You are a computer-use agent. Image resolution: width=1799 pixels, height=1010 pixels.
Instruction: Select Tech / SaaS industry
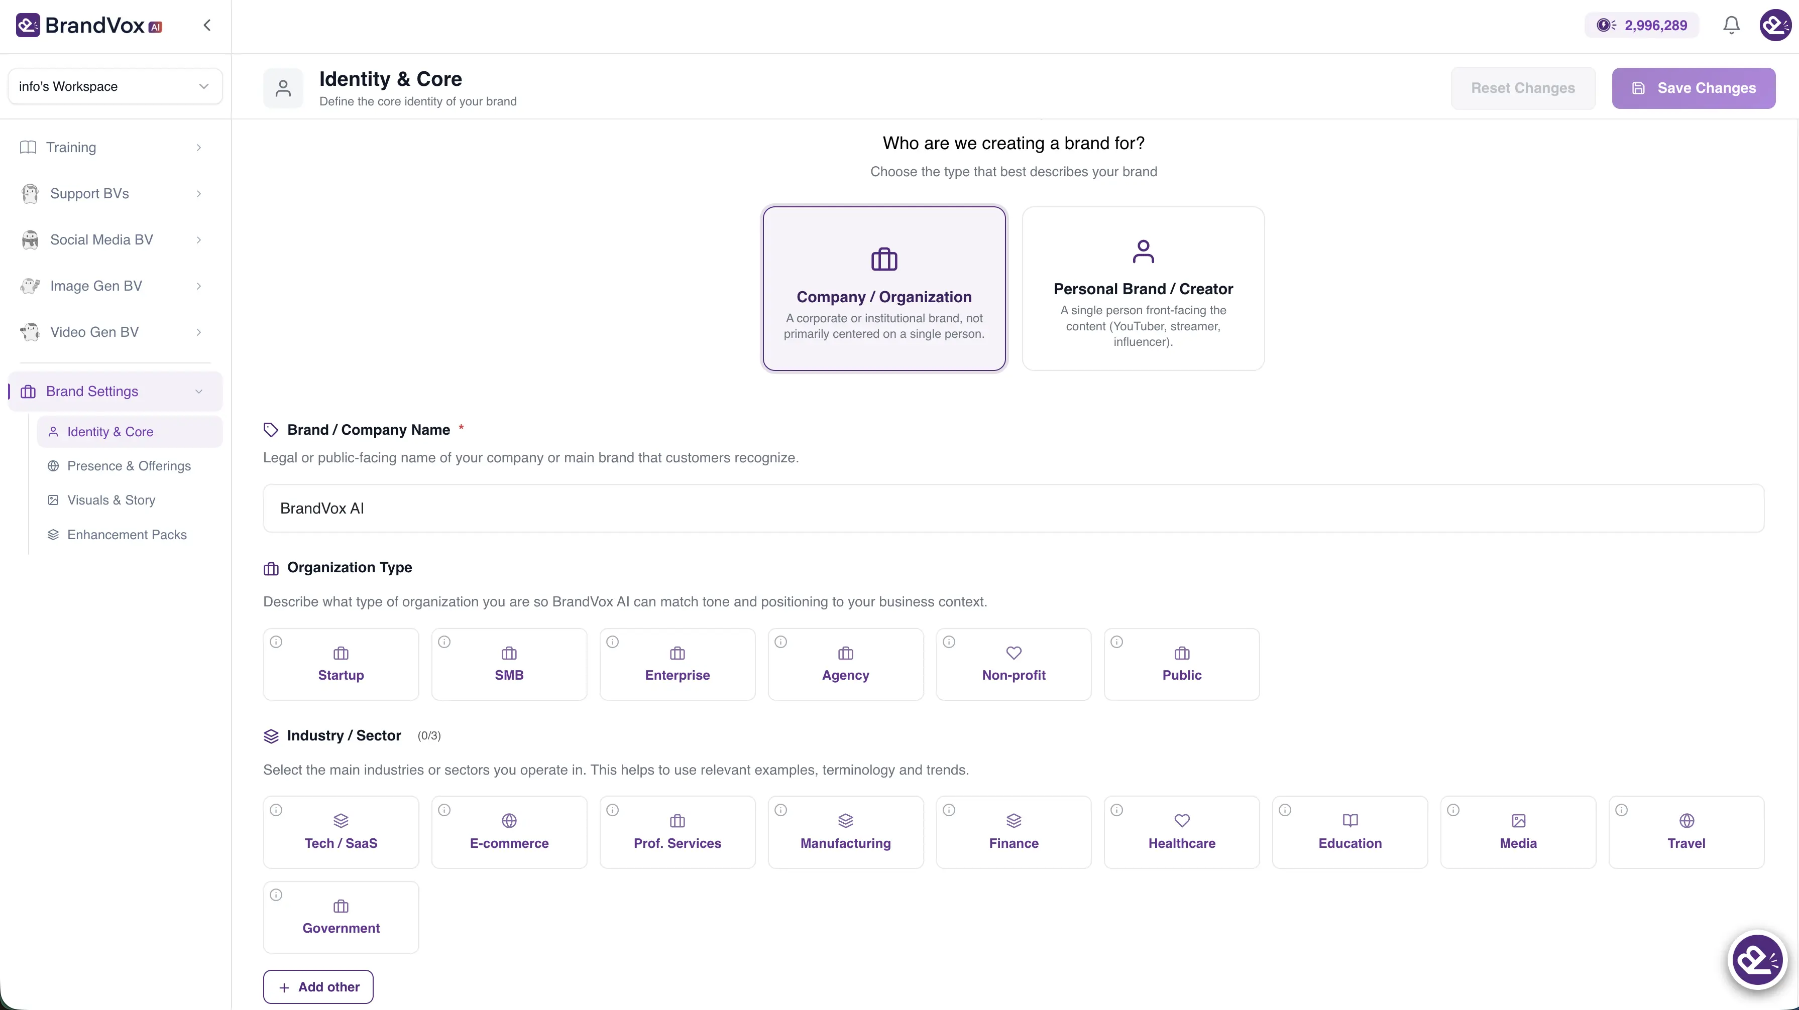point(341,832)
